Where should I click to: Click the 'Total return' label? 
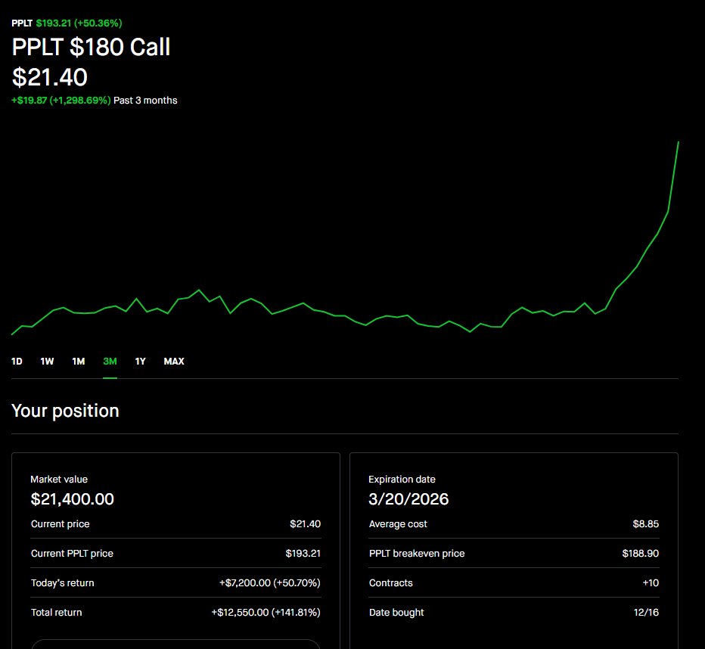[x=56, y=613]
